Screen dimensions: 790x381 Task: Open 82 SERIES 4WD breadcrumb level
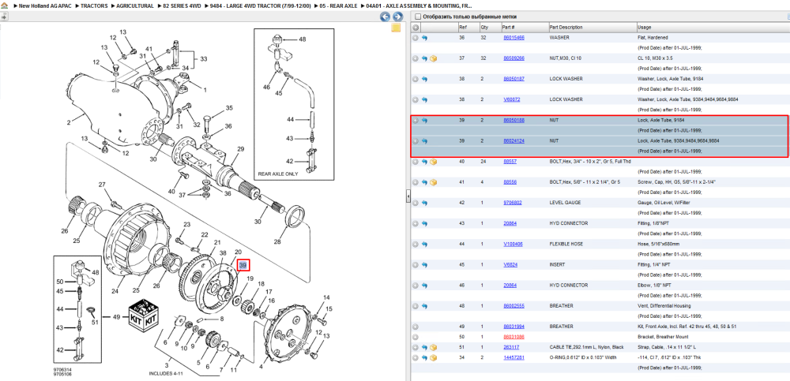183,6
